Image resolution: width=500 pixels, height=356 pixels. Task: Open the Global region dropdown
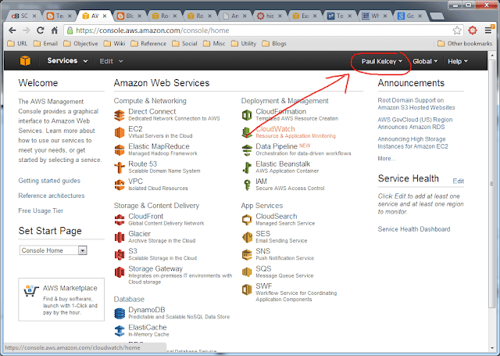click(x=425, y=61)
